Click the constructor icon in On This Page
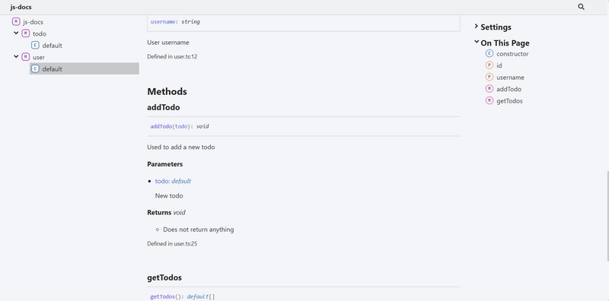 (489, 53)
